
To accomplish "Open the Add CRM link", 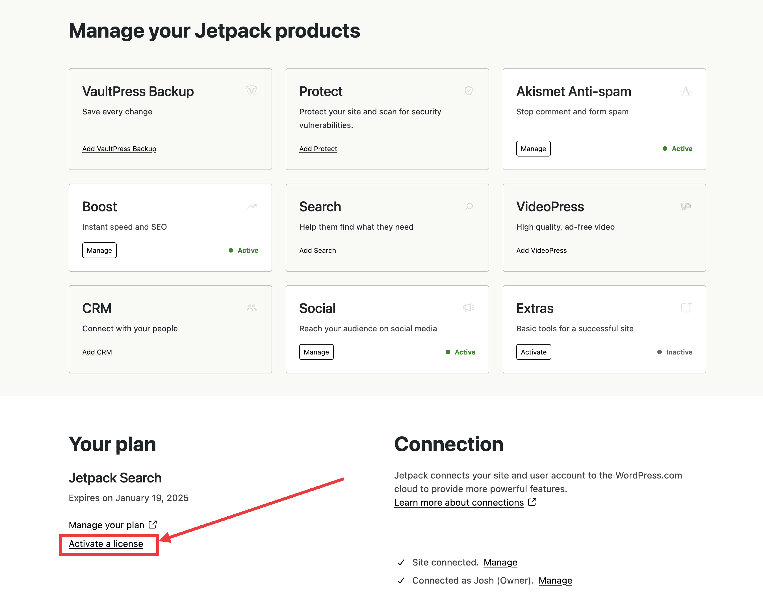I will click(97, 352).
